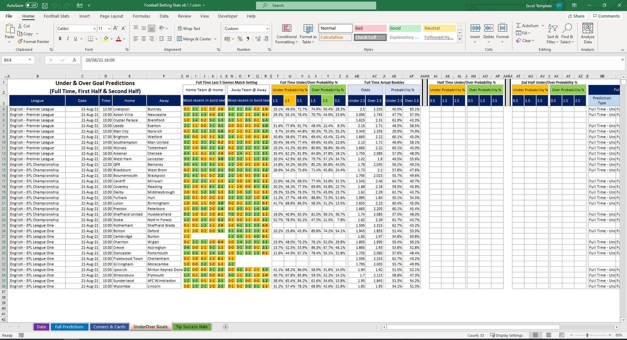Image resolution: width=627 pixels, height=340 pixels.
Task: Open the underline style dropdown arrow
Action: click(81, 39)
